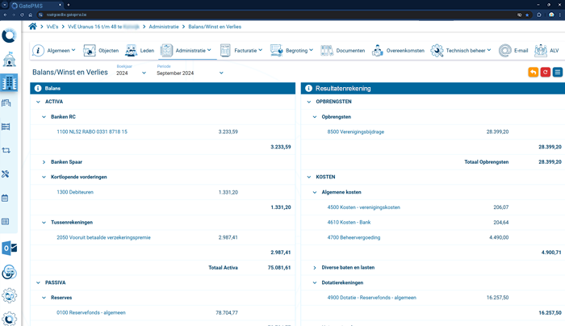Viewport: 565px width, 326px height.
Task: Click the 8500 Verenigingsbijdrage account link
Action: tap(355, 132)
